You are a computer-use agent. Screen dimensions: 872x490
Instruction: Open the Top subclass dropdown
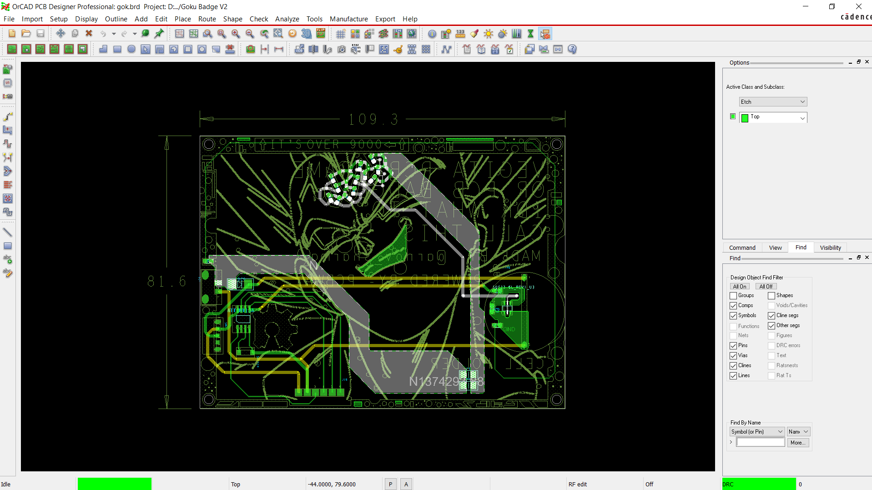tap(773, 117)
